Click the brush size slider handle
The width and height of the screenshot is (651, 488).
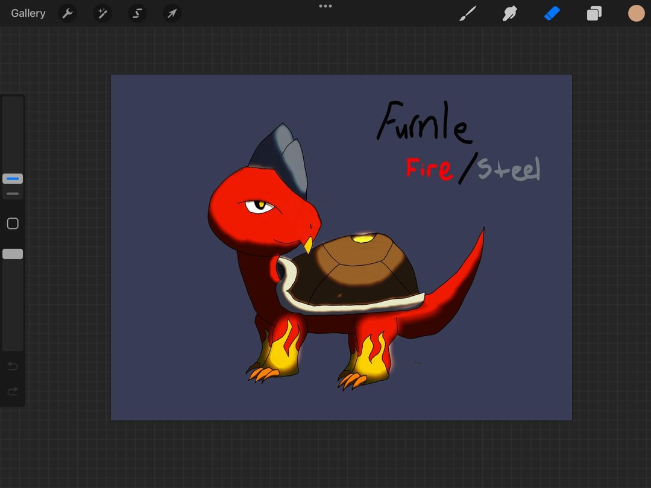[x=13, y=179]
